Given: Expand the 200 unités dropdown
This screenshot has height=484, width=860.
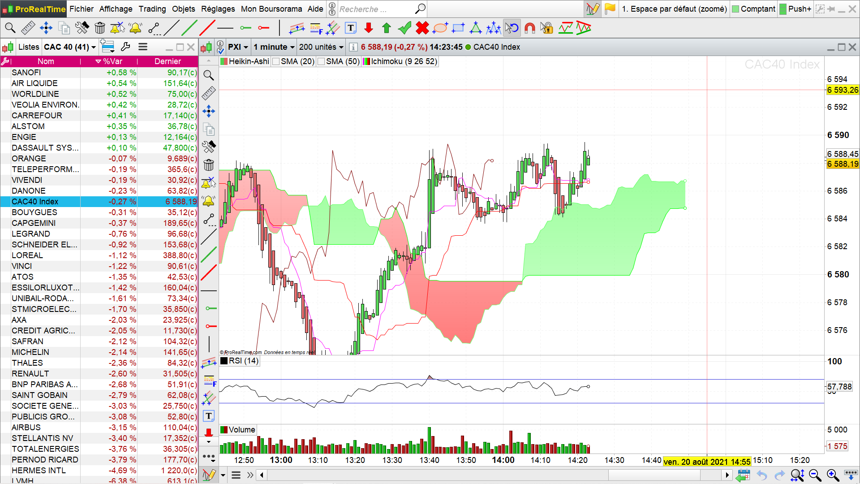Looking at the screenshot, I should pyautogui.click(x=321, y=47).
